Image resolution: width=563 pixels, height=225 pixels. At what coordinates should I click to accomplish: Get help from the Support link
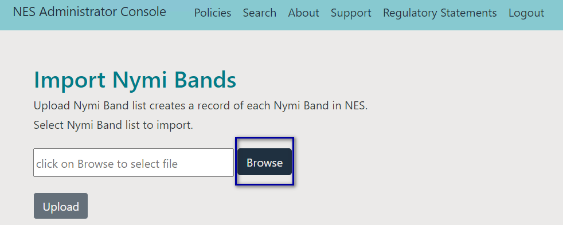tap(351, 13)
